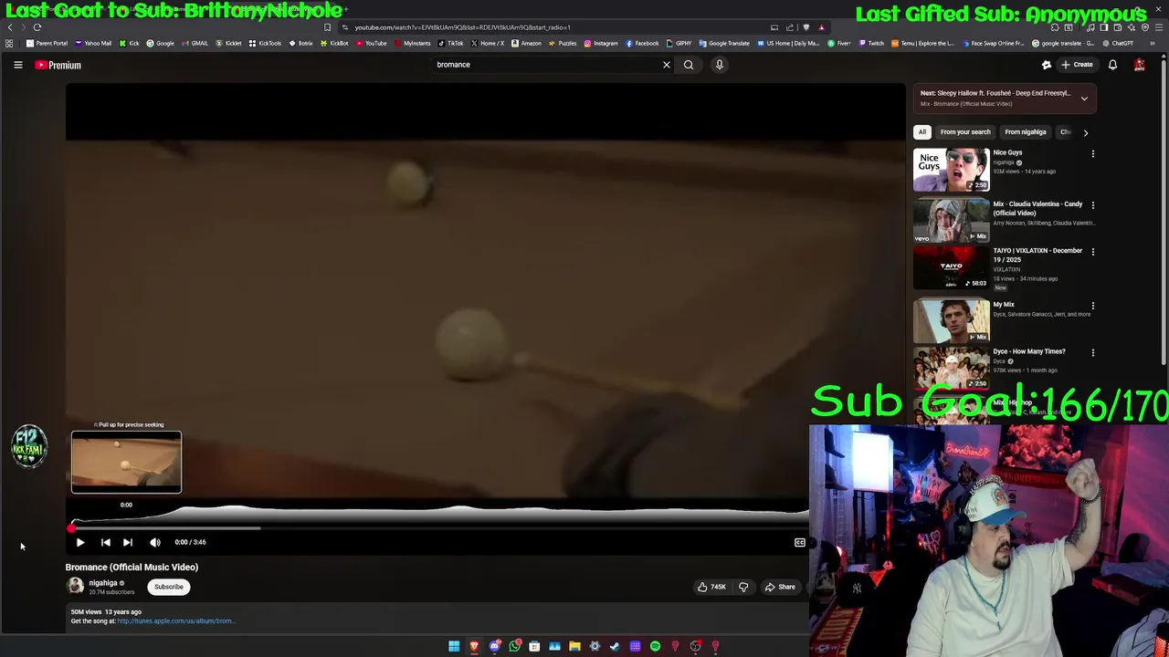
Task: Select the From your search chip
Action: point(965,131)
